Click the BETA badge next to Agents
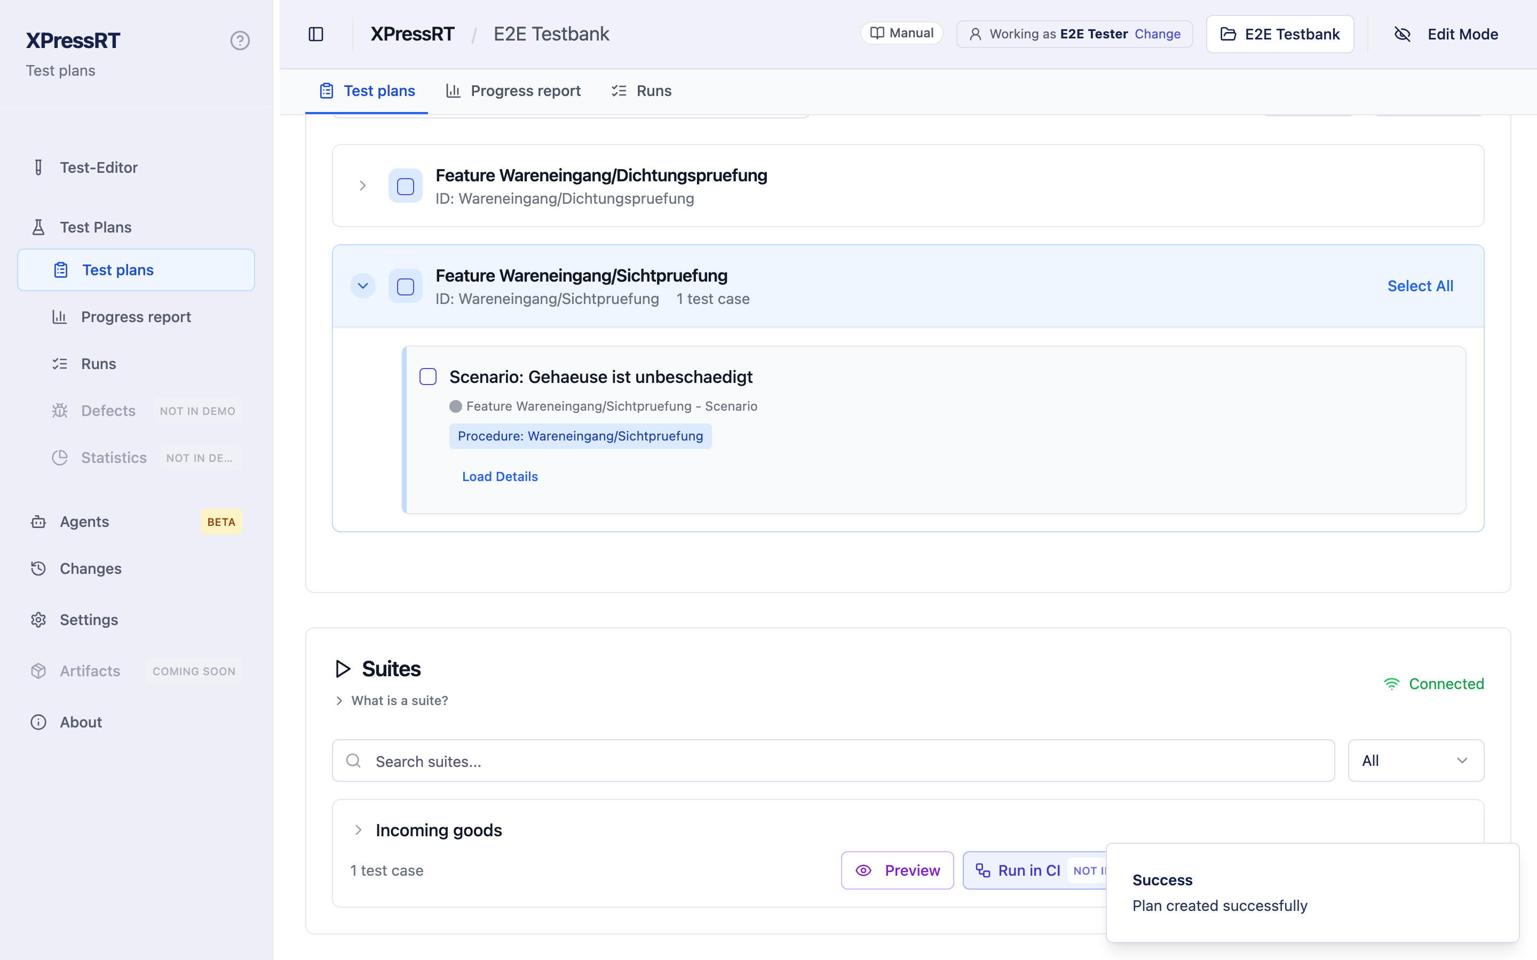The image size is (1537, 960). pyautogui.click(x=221, y=522)
